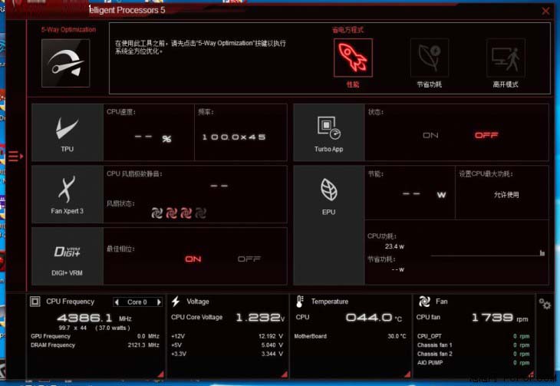This screenshot has width=560, height=386.
Task: Select previous core with left arrow
Action: 117,302
